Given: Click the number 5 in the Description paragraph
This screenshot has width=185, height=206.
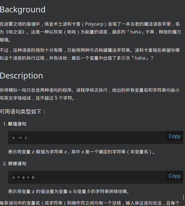Looking at the screenshot, I should coord(56,98).
